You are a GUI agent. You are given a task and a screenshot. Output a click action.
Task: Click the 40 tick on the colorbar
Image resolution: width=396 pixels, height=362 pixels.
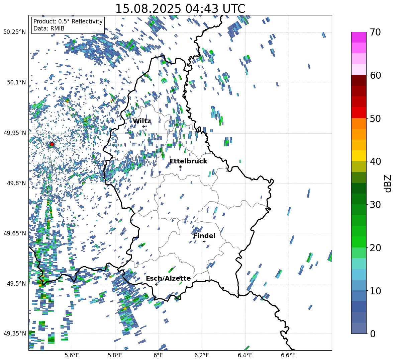[375, 161]
